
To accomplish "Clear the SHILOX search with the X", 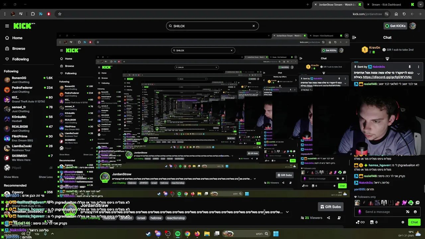I will click(x=254, y=26).
